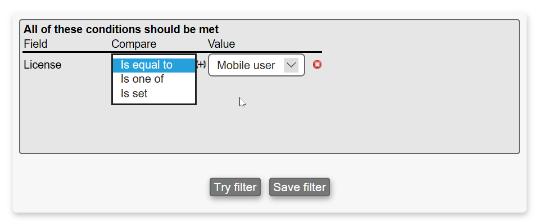This screenshot has height=221, width=539.
Task: Click the Save filter button
Action: click(300, 187)
